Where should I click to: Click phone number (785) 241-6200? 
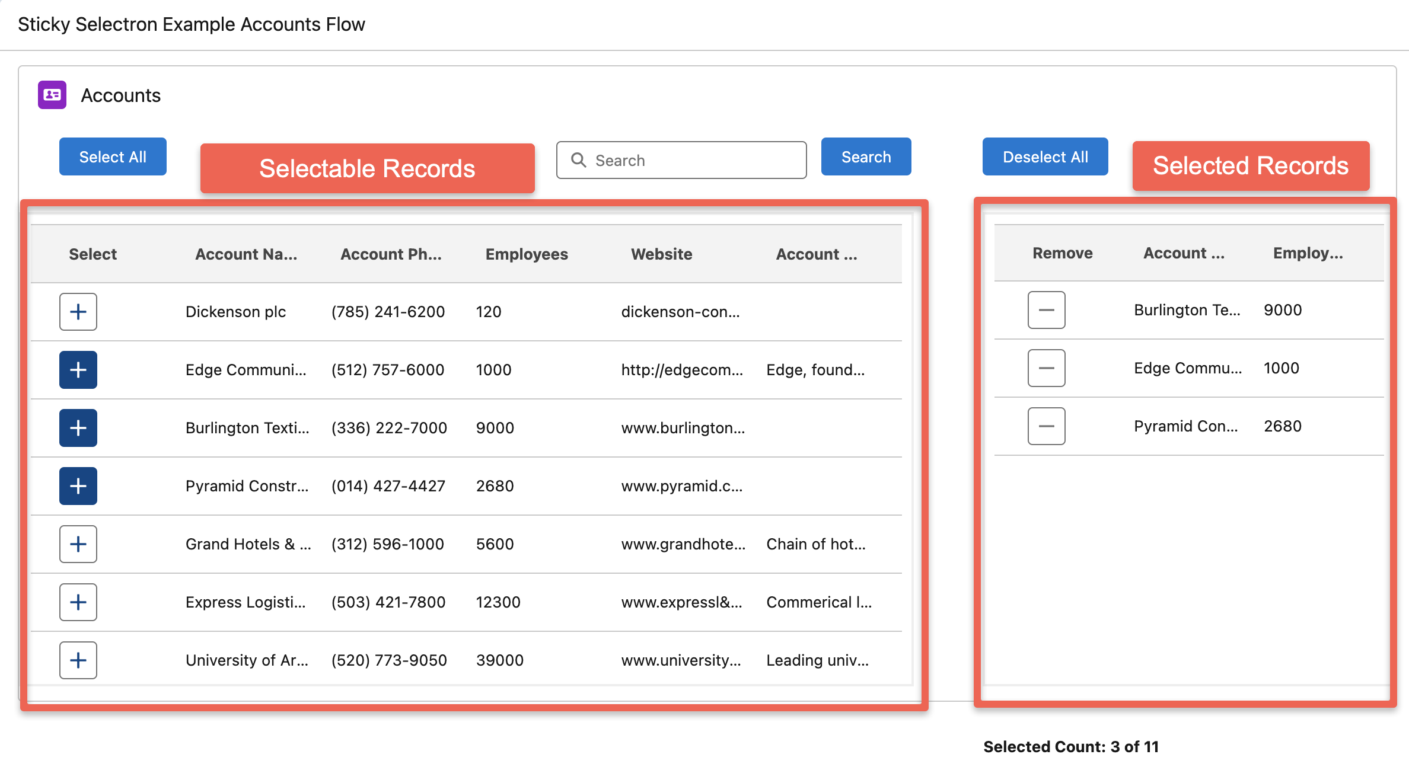click(x=388, y=312)
